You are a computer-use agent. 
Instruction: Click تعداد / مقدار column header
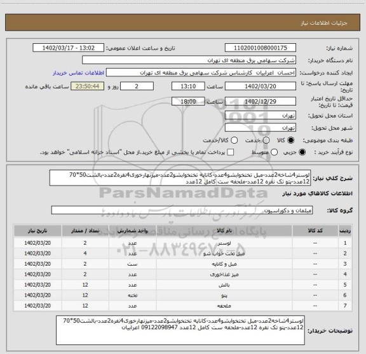tap(85, 231)
